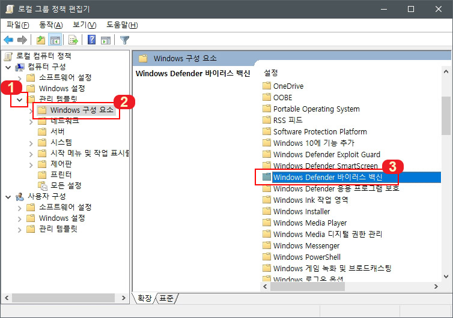Toggle the Show/Hide console tree icon

(55, 40)
